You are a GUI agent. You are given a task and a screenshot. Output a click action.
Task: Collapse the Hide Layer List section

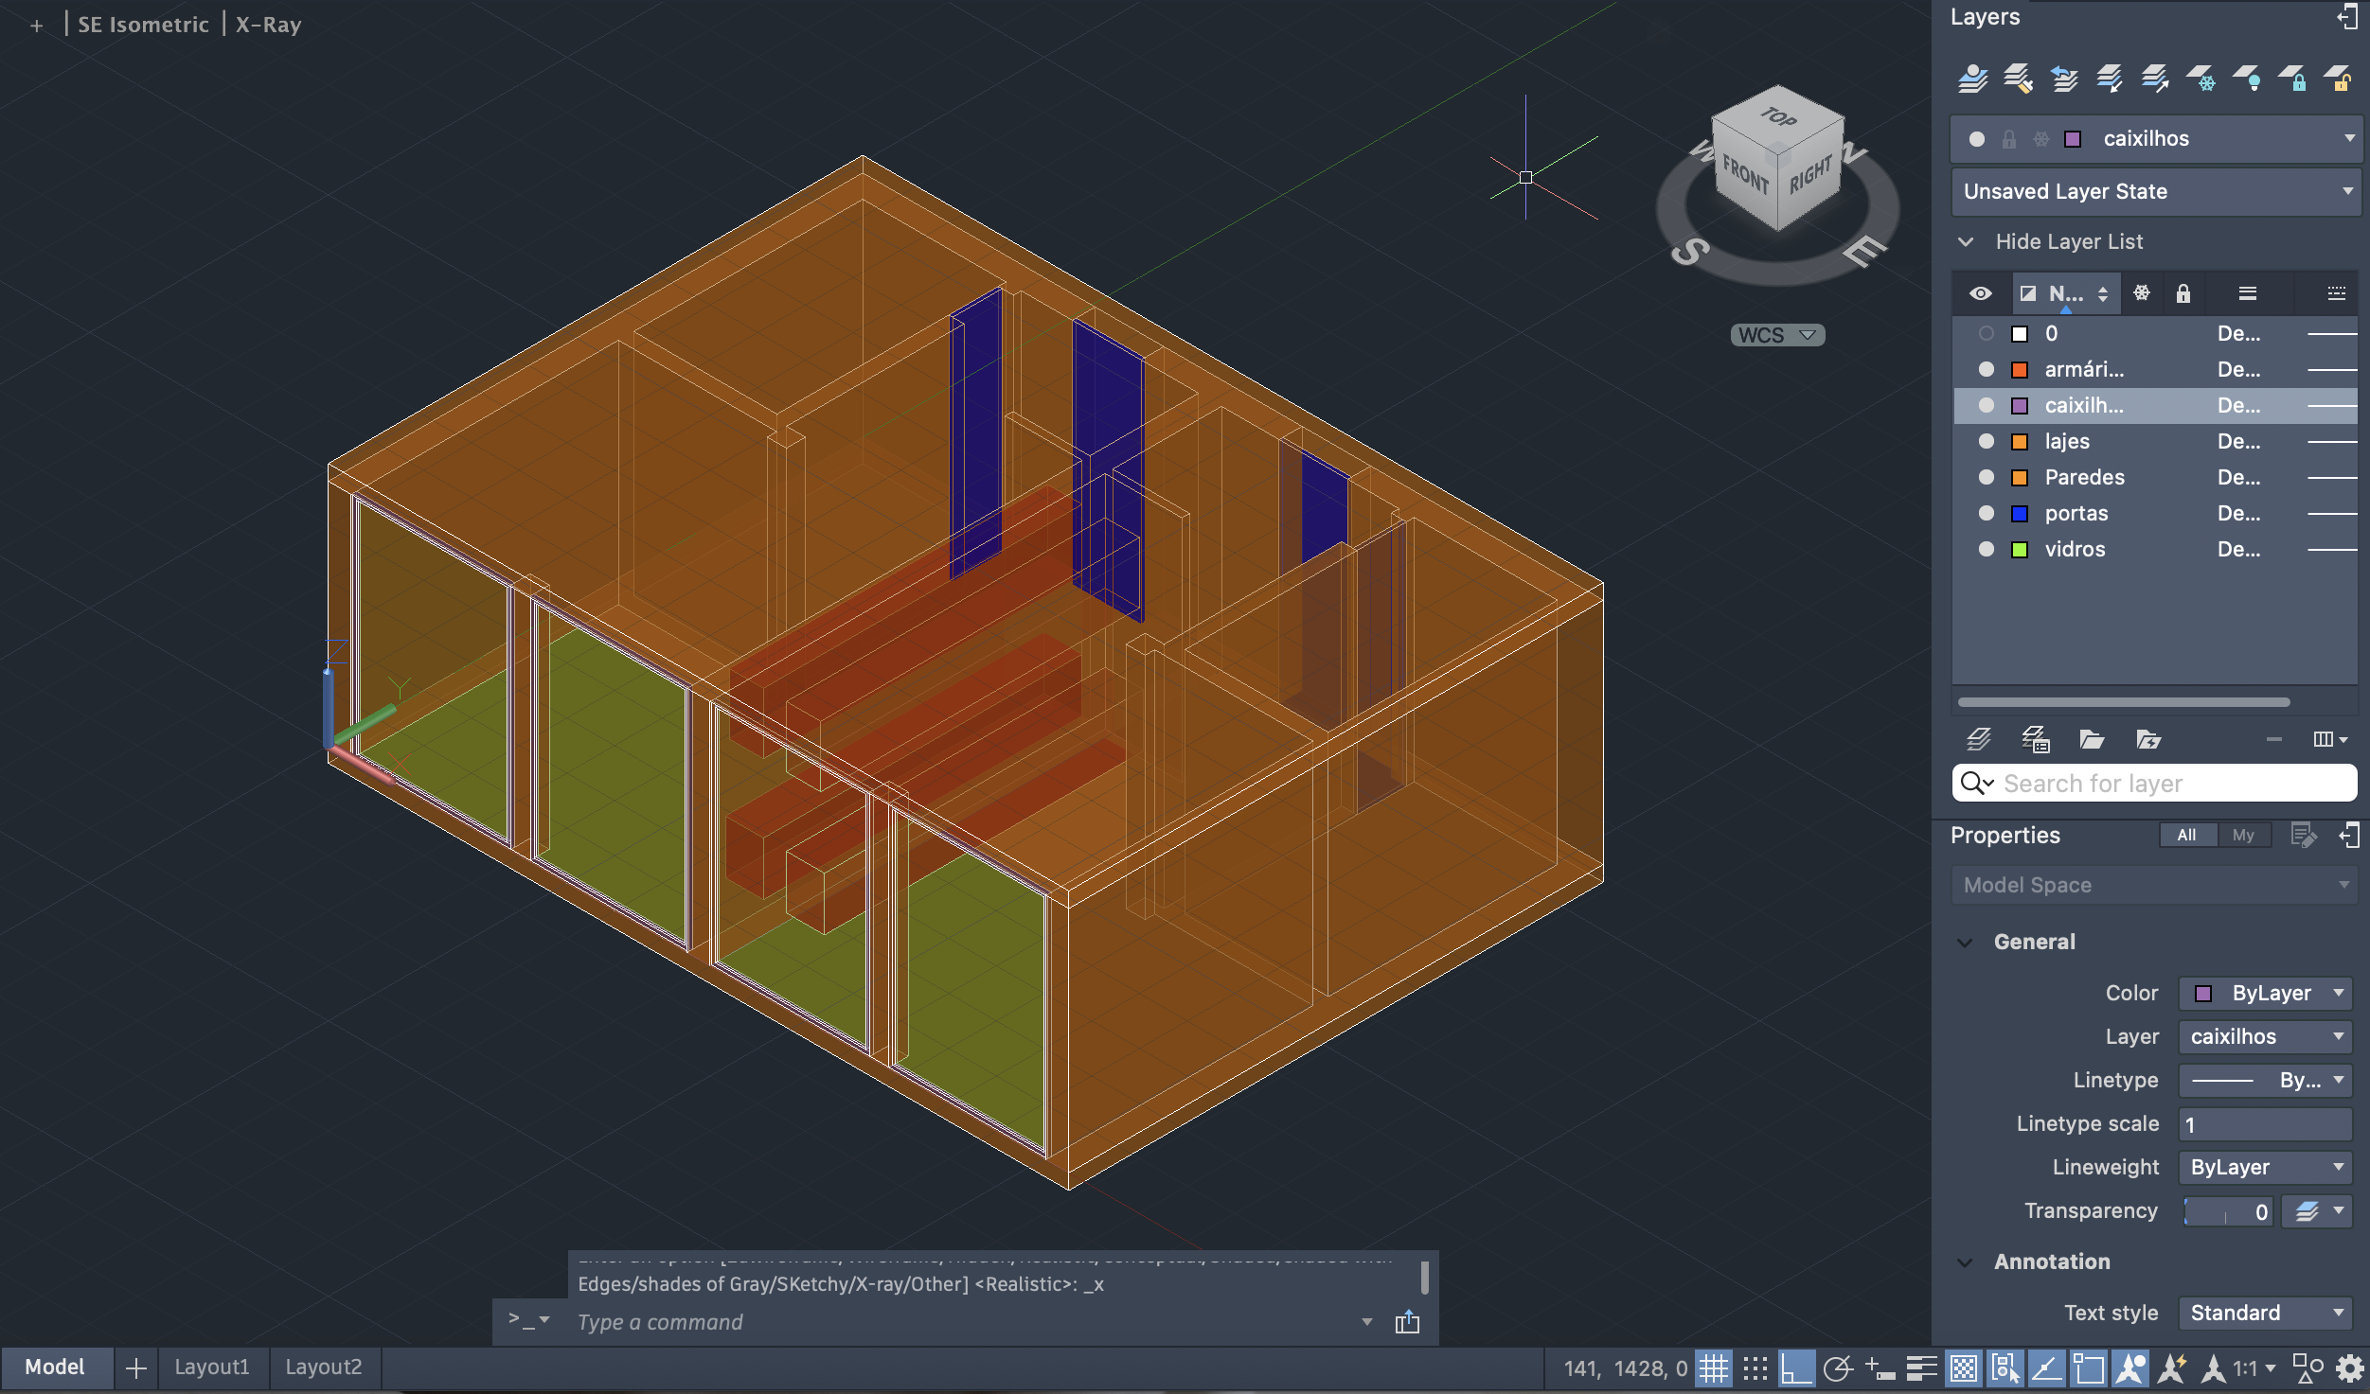click(x=1968, y=241)
